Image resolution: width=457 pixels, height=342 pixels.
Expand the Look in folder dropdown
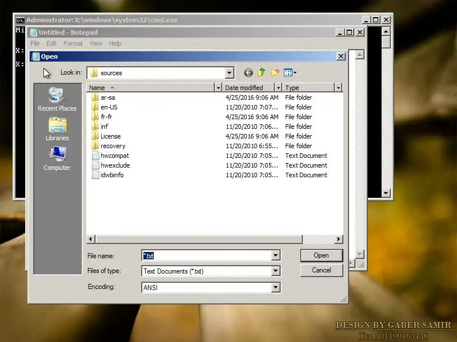(x=230, y=73)
